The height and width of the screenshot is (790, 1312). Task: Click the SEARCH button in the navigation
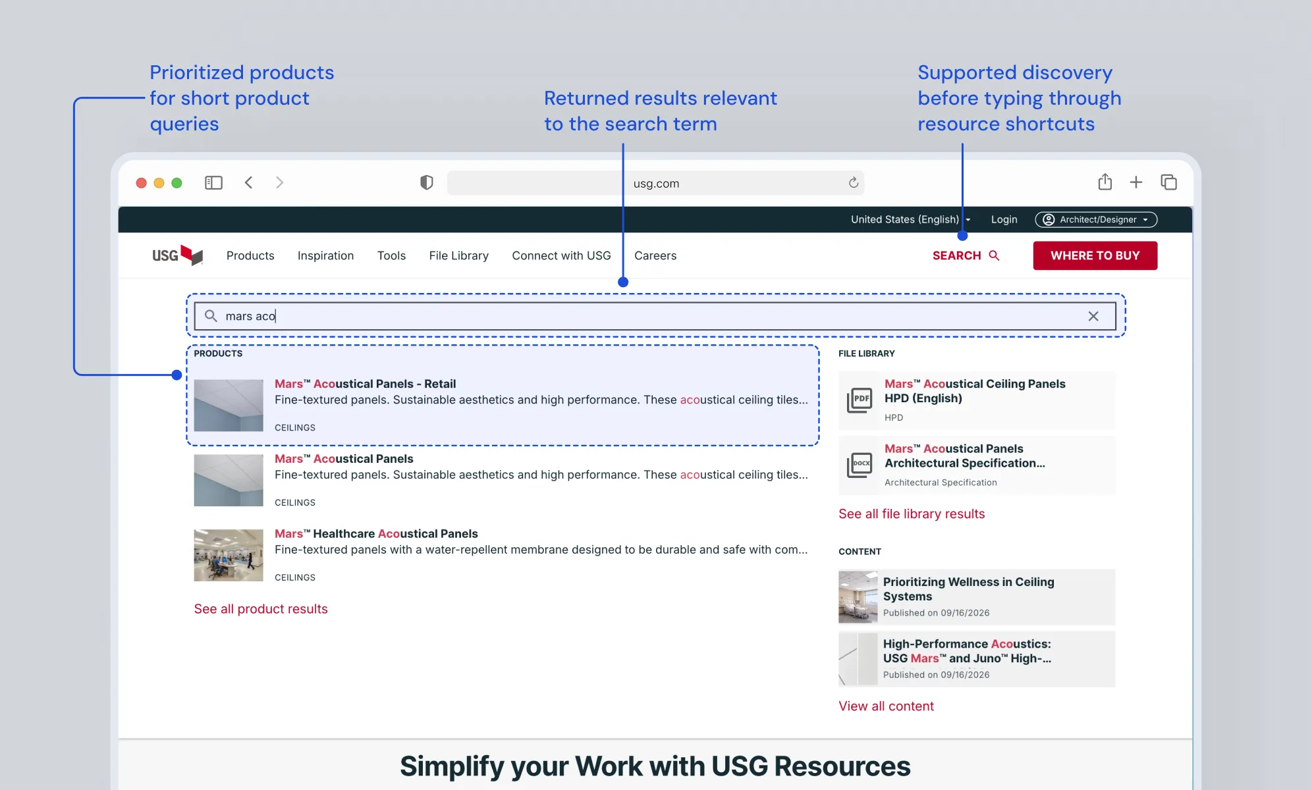tap(966, 255)
